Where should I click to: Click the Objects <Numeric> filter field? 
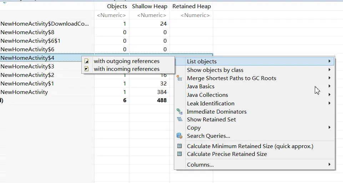pyautogui.click(x=112, y=15)
